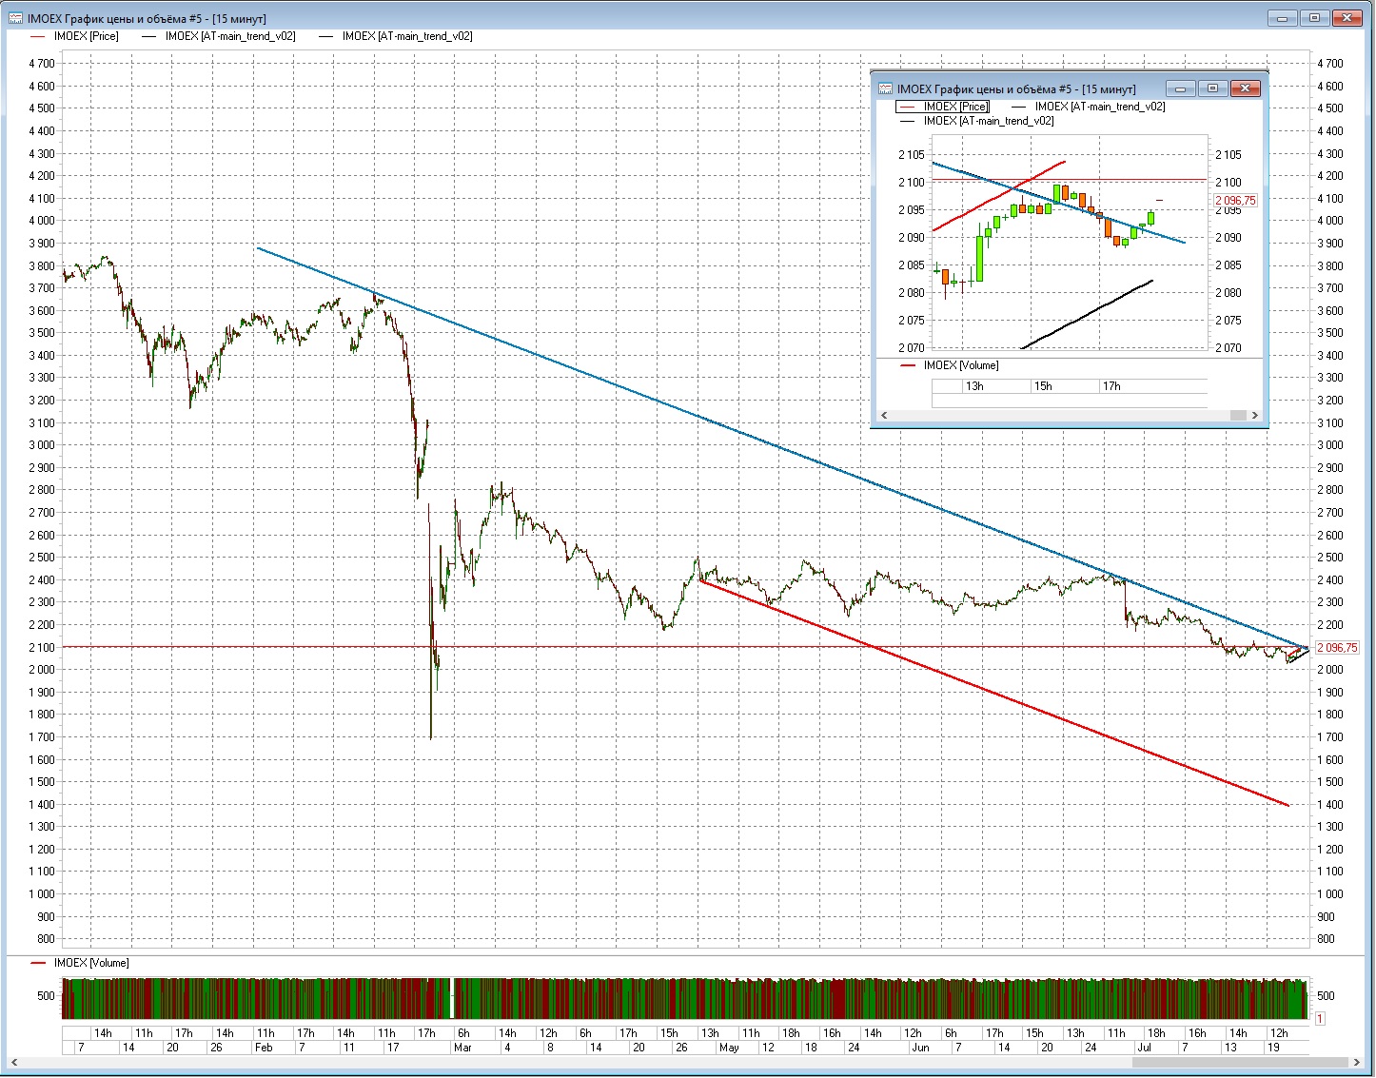
Task: Restore down the main chart window
Action: pos(1314,18)
